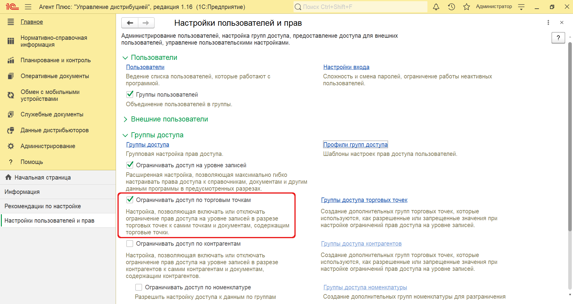Open the 1C application logo menu
The width and height of the screenshot is (573, 304).
(12, 7)
